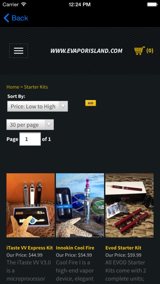Click the yellow GO button
160x284 pixels.
click(x=91, y=103)
